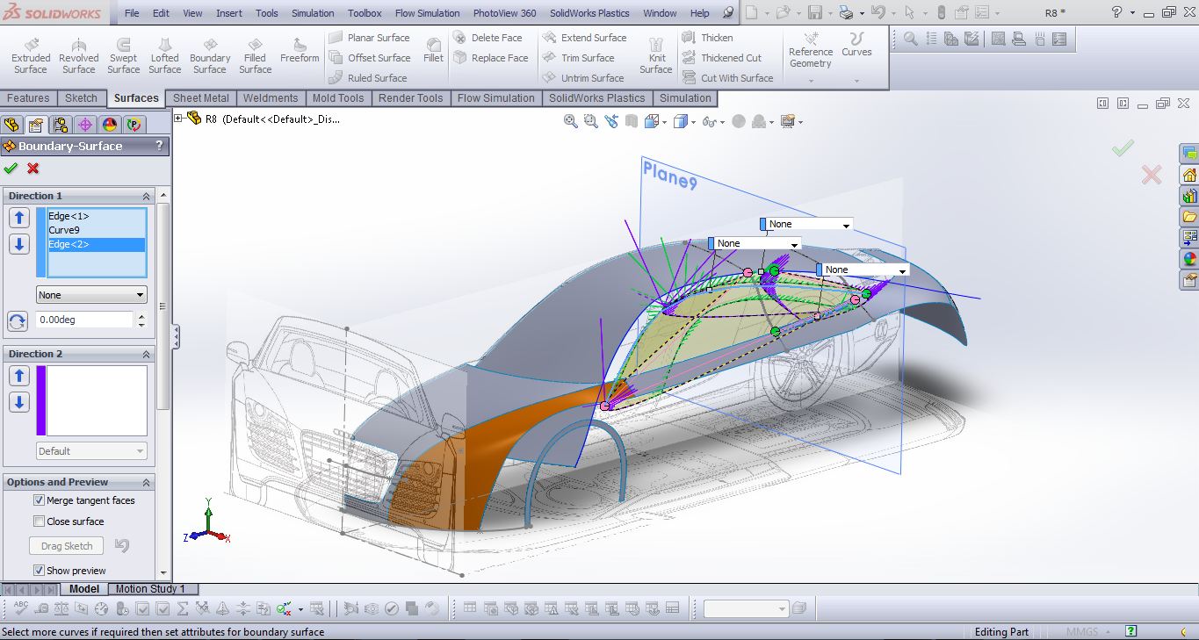Screen dimensions: 1199x640
Task: Toggle Show preview checkbox
Action: point(39,571)
